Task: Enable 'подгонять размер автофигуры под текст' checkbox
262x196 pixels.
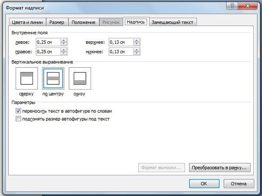Action: point(18,118)
